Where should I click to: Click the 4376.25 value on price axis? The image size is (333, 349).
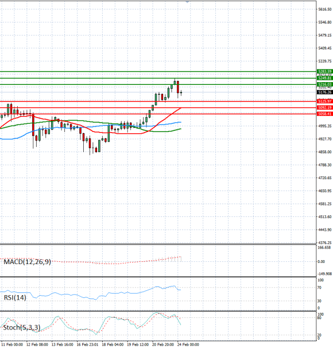click(x=325, y=242)
